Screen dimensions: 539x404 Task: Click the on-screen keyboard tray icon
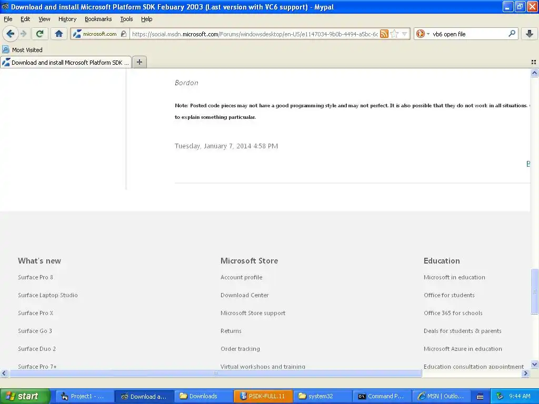(x=480, y=397)
